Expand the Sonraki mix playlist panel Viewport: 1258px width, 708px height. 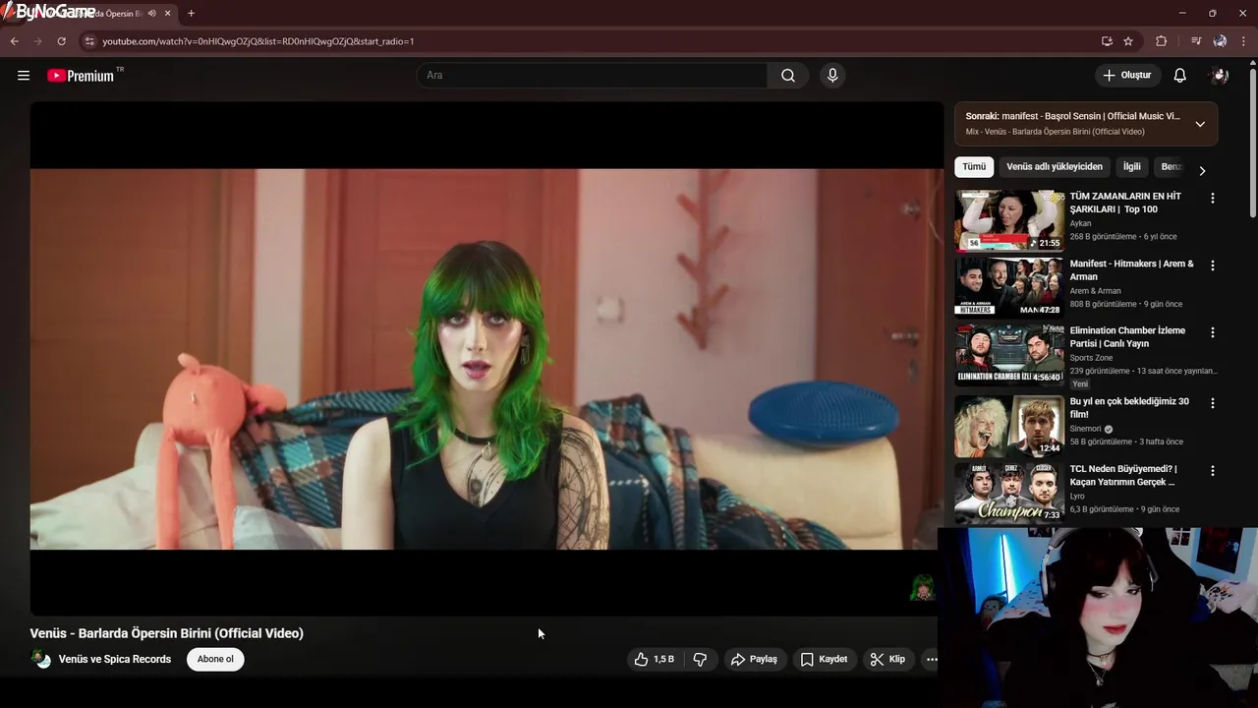1200,124
